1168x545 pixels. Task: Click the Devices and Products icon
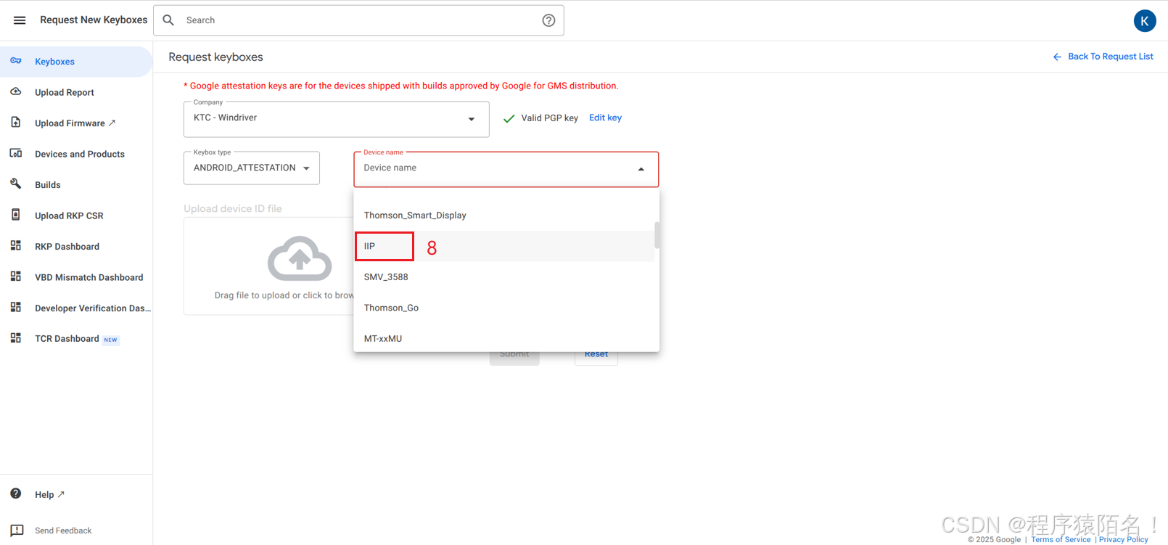(x=16, y=154)
